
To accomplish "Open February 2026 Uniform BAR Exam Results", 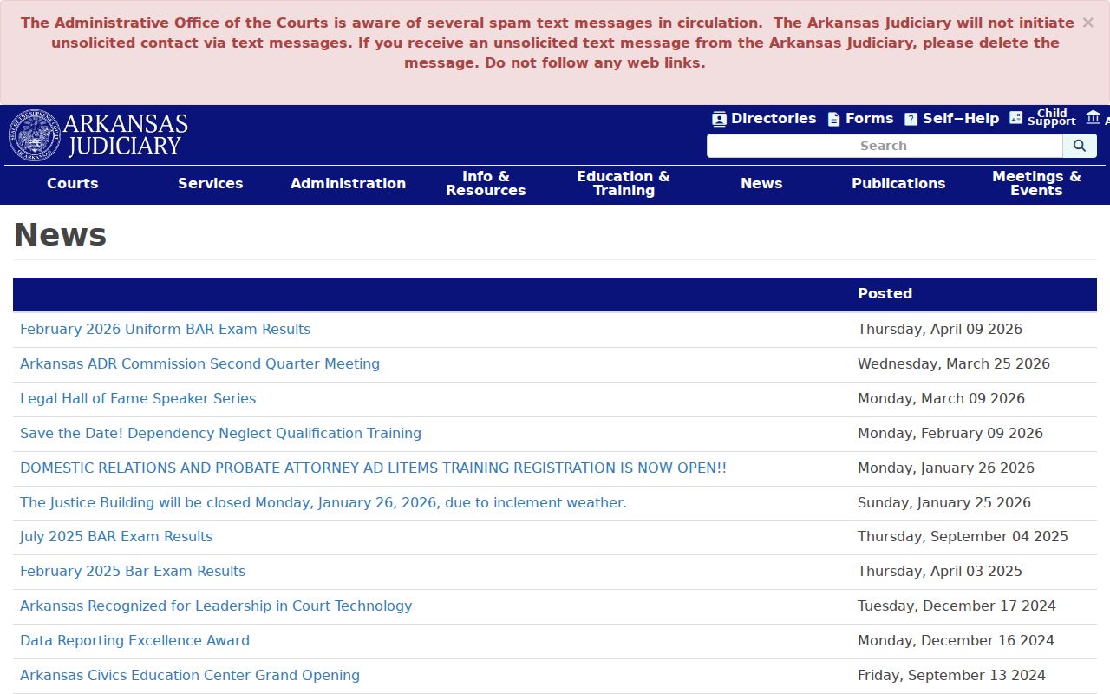I will 165,329.
